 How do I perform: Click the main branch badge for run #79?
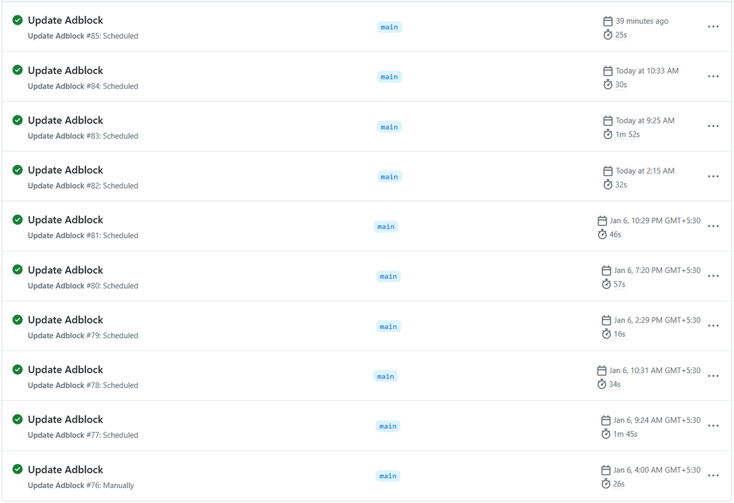tap(388, 326)
